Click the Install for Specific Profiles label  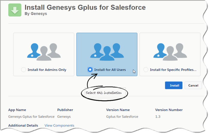tap(173, 70)
